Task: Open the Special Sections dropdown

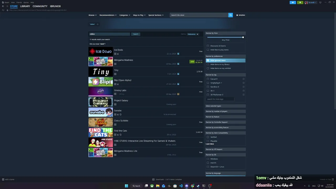Action: click(x=156, y=15)
